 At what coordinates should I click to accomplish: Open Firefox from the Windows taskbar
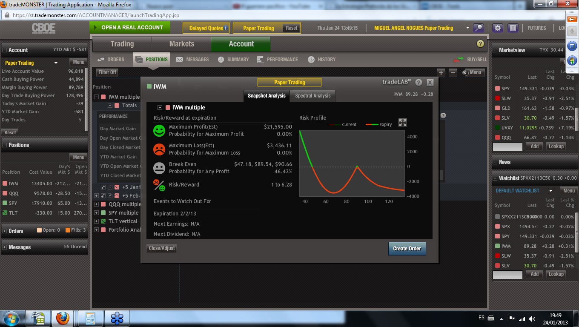coord(62,318)
